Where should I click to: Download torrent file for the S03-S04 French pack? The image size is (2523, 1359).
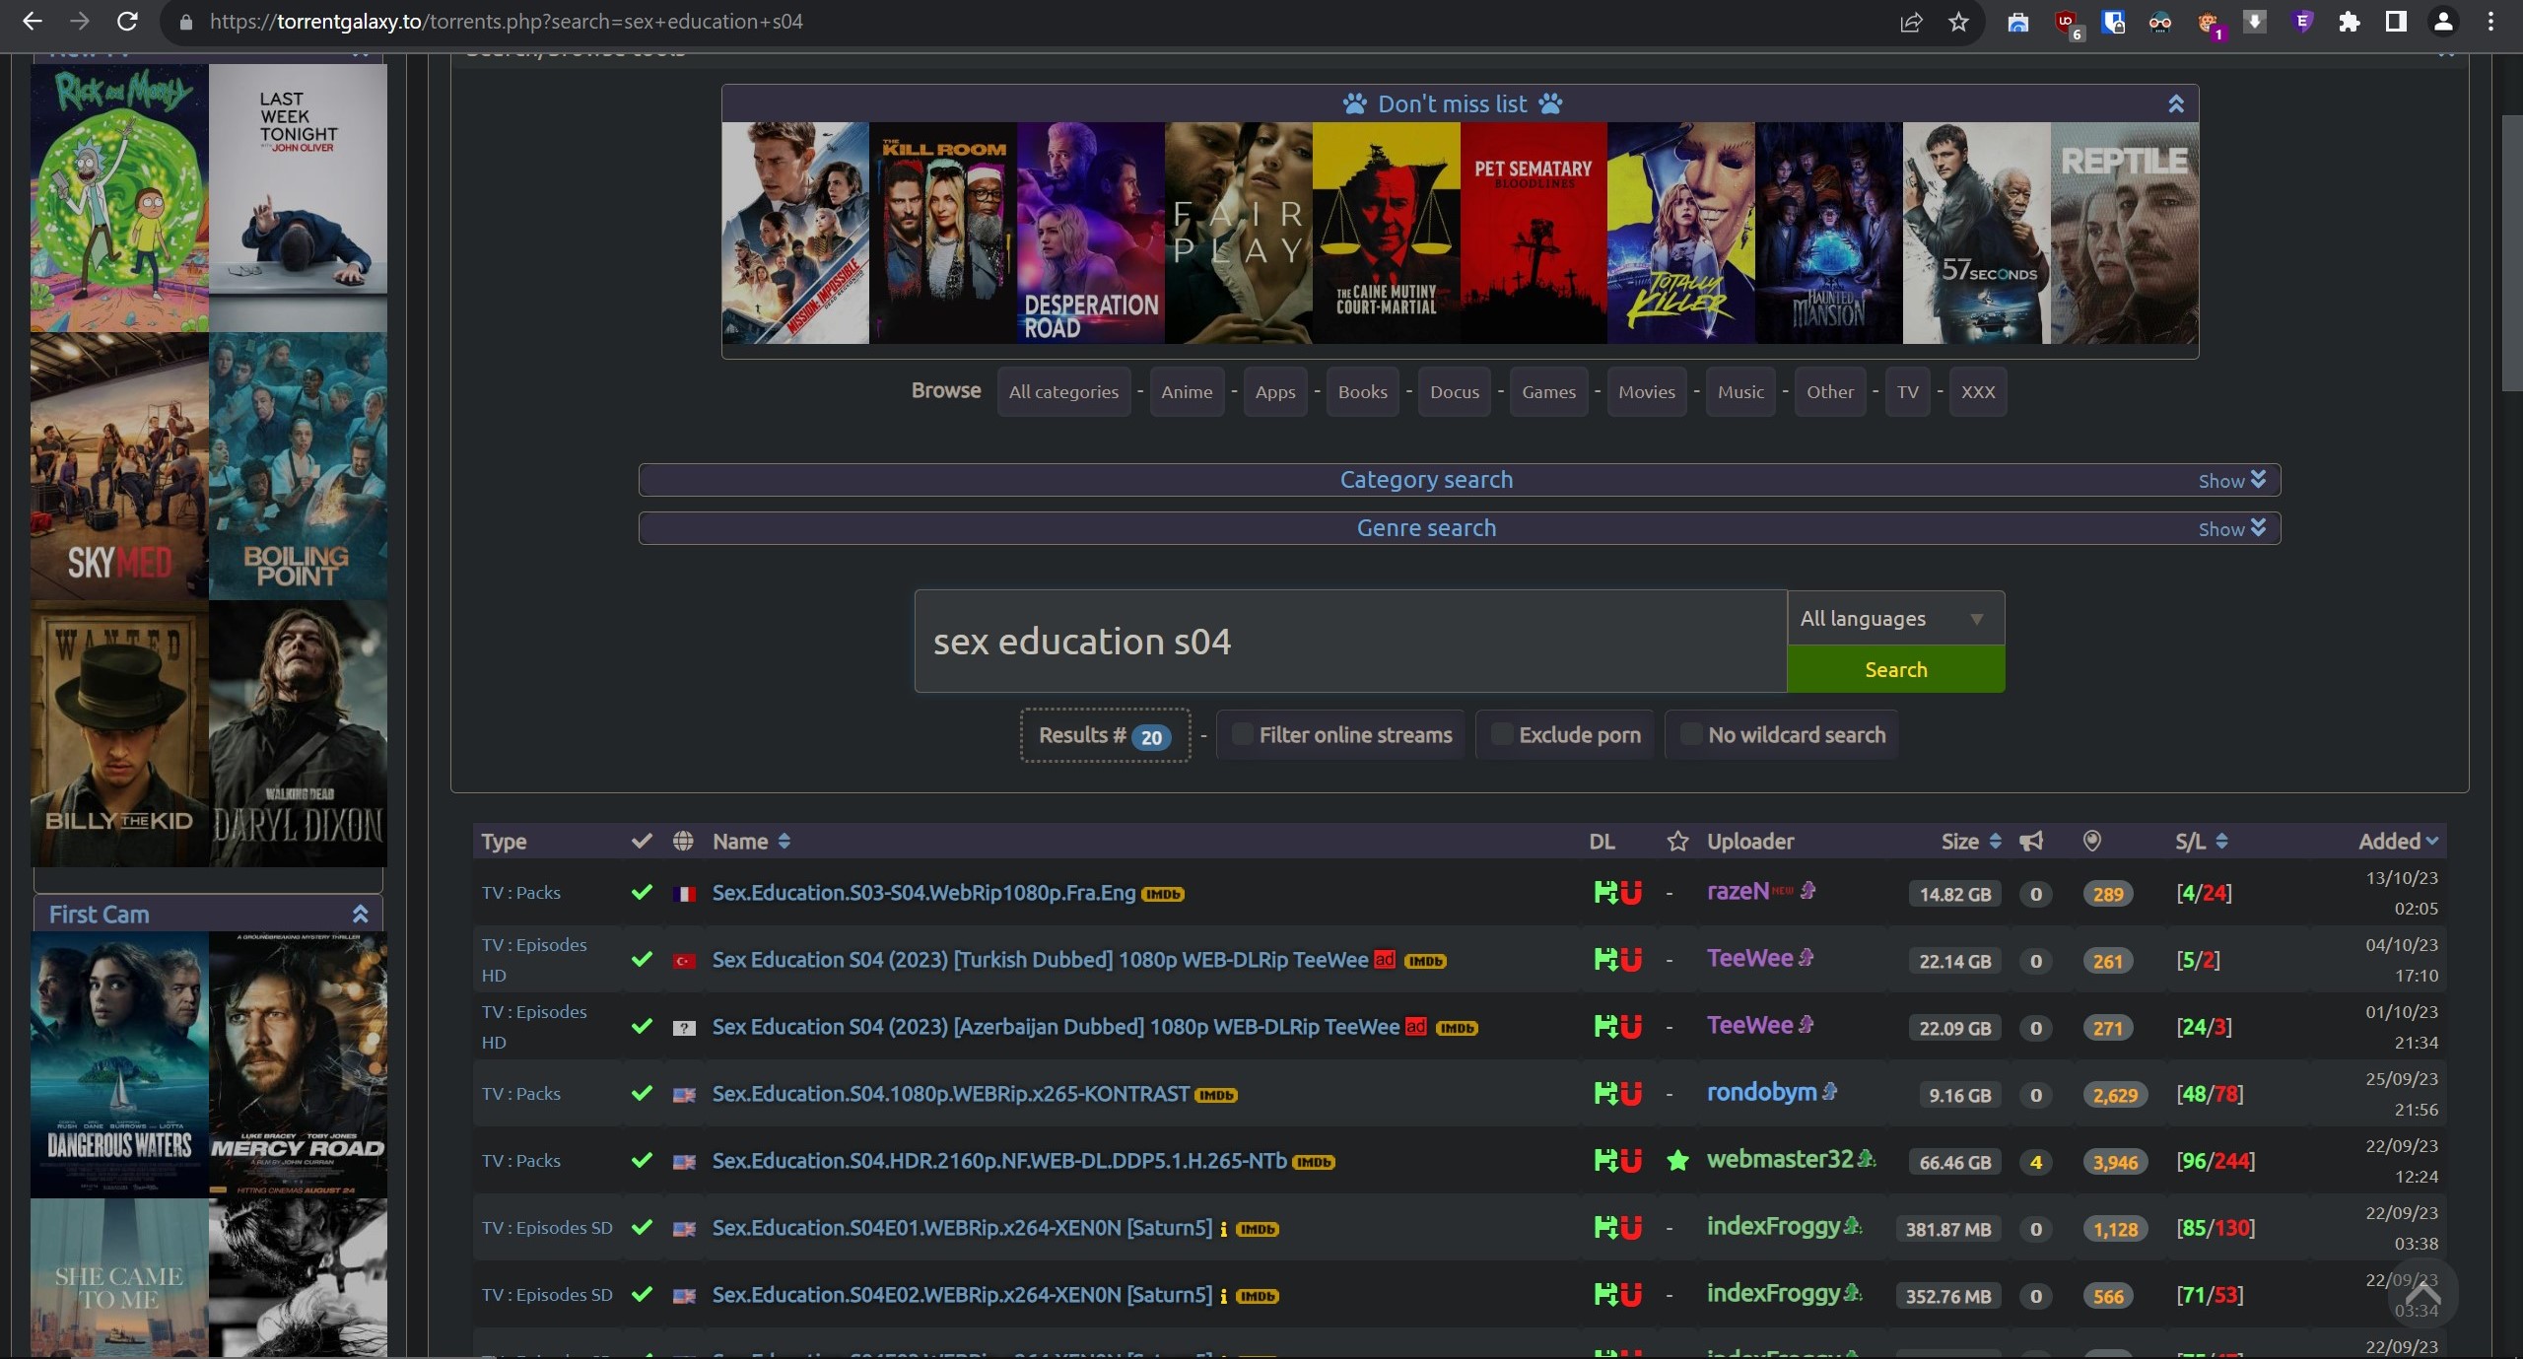click(x=1607, y=894)
